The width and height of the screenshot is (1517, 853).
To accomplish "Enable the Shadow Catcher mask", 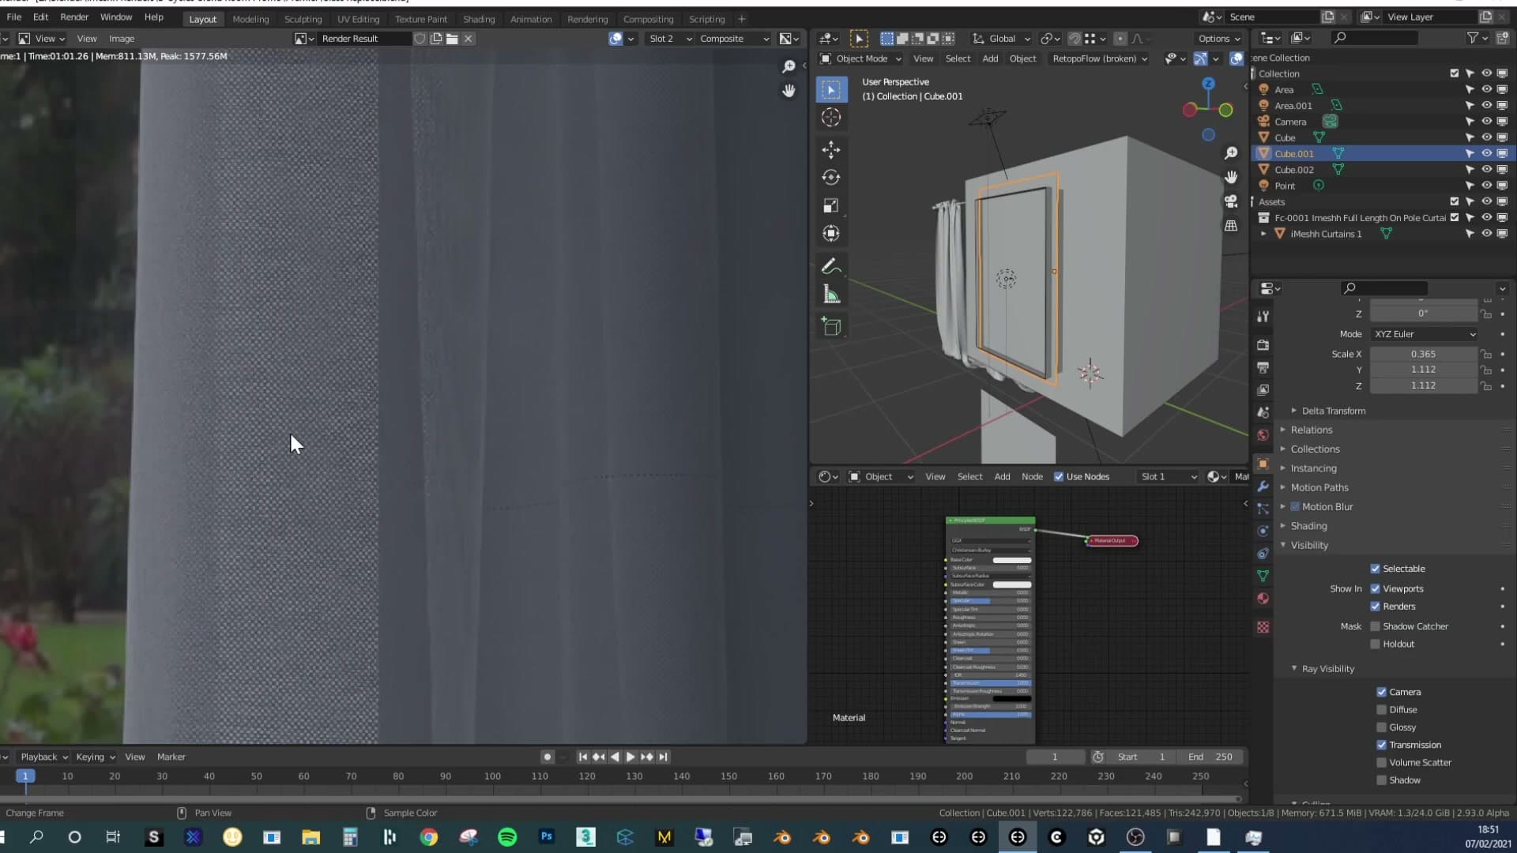I will click(1375, 626).
